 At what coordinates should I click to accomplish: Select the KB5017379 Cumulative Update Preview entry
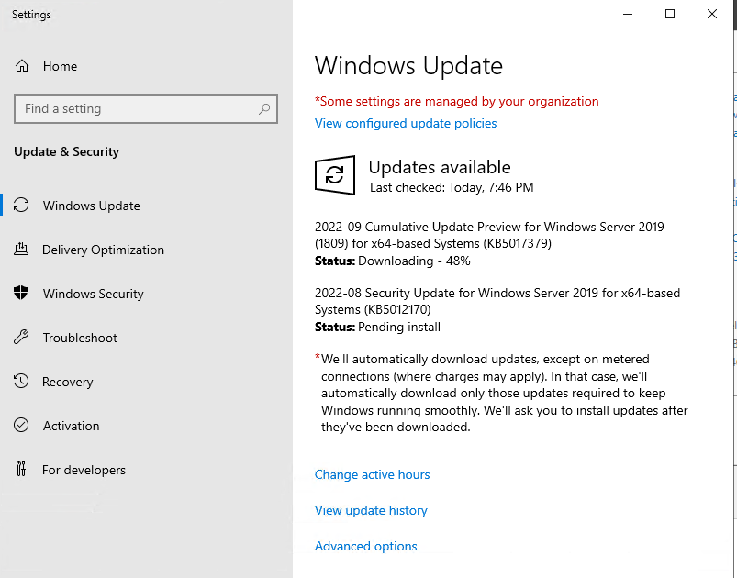[x=488, y=235]
